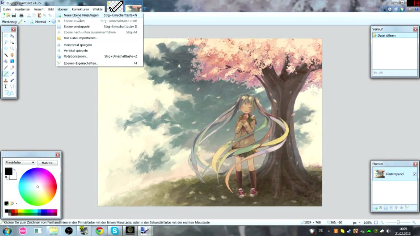
Task: Select Datei öffnen history entry
Action: coord(394,35)
